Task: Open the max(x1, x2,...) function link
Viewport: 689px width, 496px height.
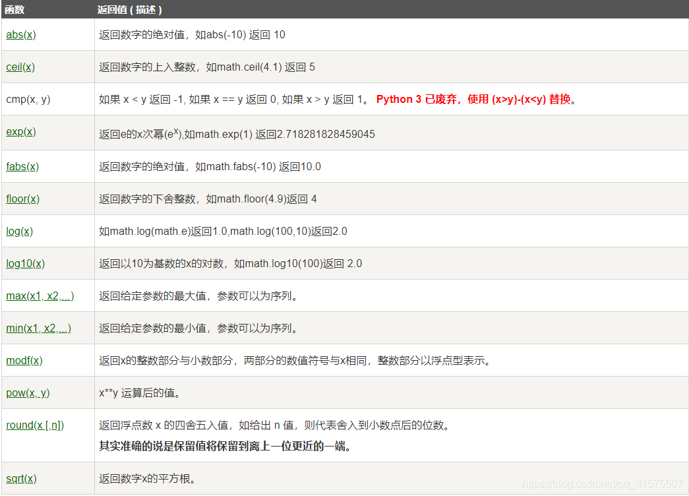Action: [x=40, y=295]
